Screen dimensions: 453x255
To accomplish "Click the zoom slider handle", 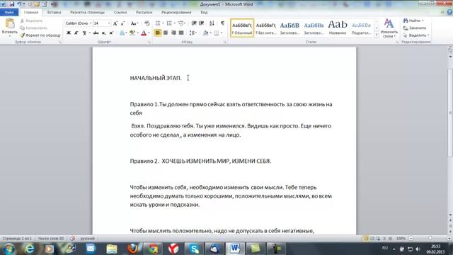I will coord(430,239).
